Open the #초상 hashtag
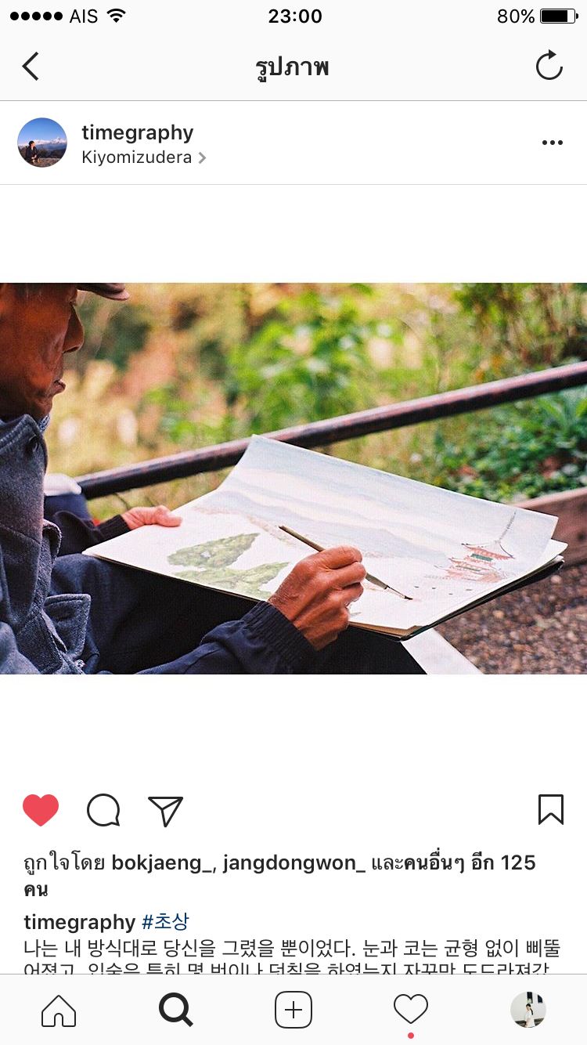This screenshot has width=587, height=1045. point(165,921)
